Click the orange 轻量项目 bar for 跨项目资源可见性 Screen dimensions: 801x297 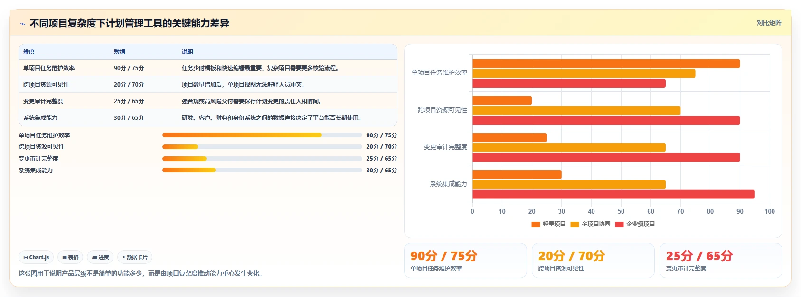coord(502,100)
